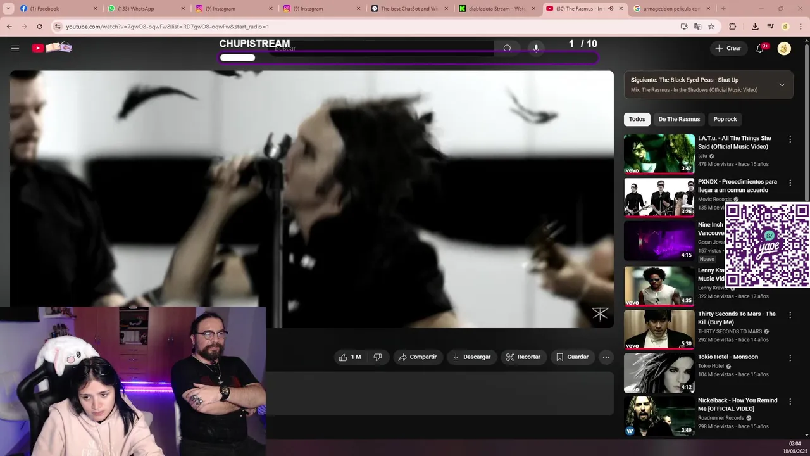The width and height of the screenshot is (810, 456).
Task: Open Thirty Seconds To Mars The Kill thumbnail
Action: 659,329
